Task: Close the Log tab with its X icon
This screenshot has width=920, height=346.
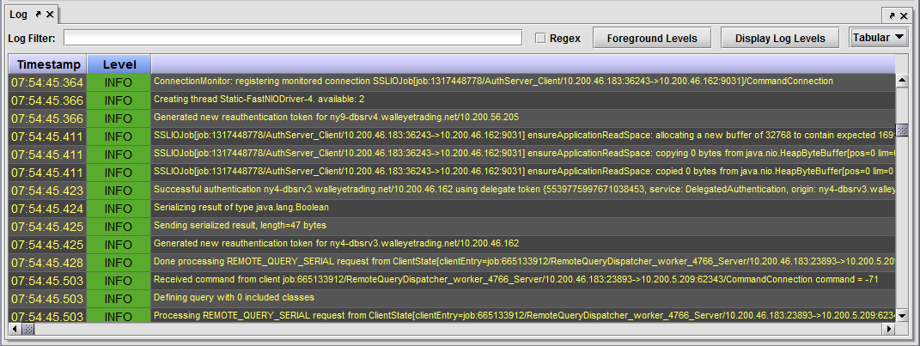Action: pyautogui.click(x=50, y=15)
